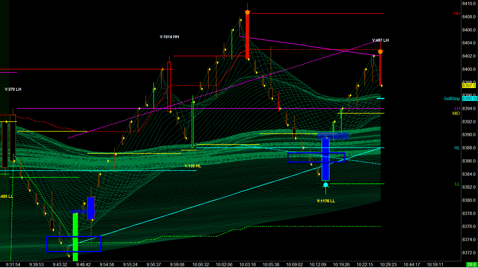
Task: Click the 8410.0 price axis label
Action: point(469,4)
